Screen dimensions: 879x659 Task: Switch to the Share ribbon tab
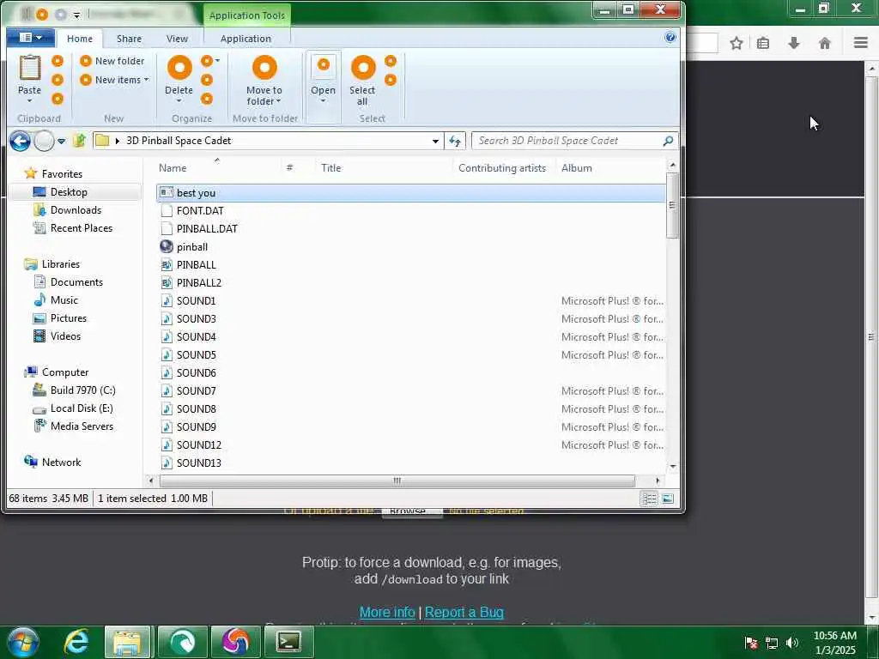click(x=129, y=39)
